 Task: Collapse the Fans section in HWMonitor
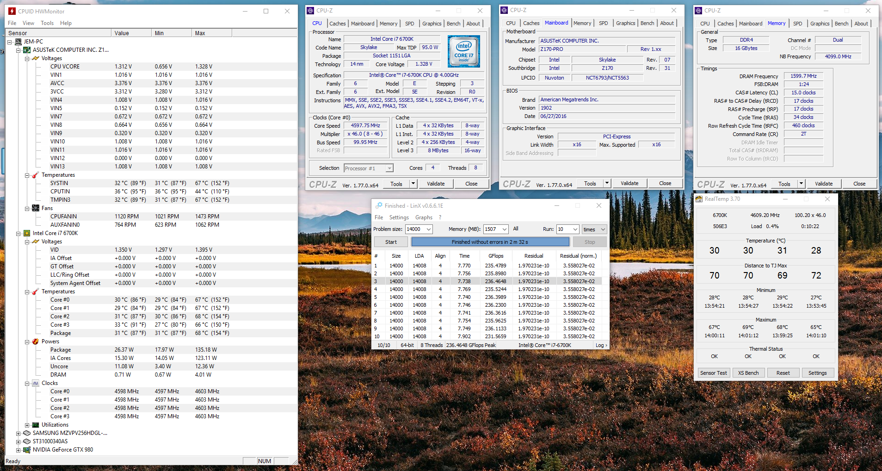pyautogui.click(x=27, y=208)
